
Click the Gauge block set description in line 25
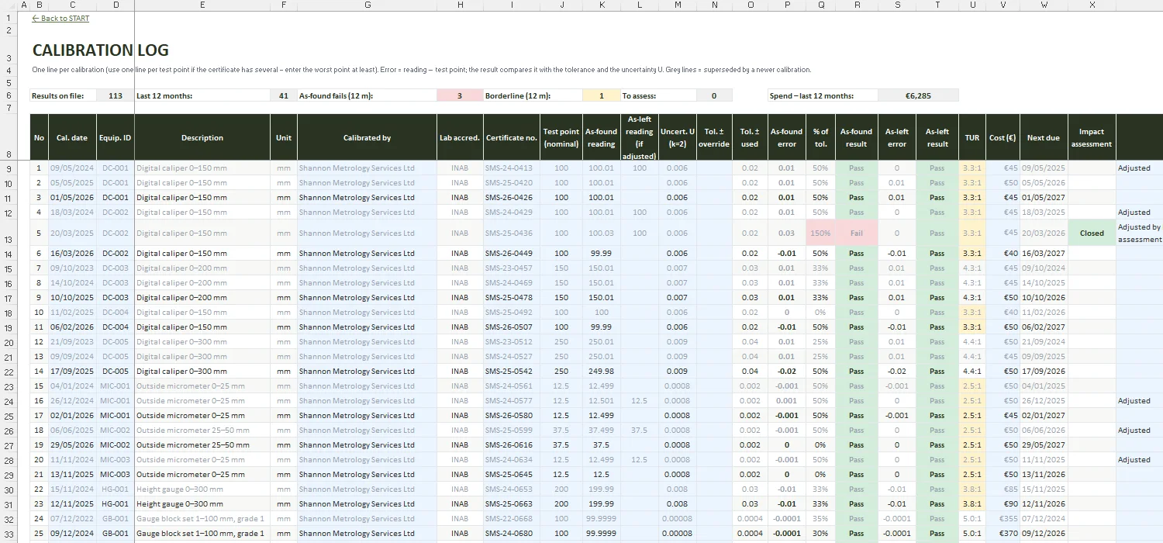202,533
